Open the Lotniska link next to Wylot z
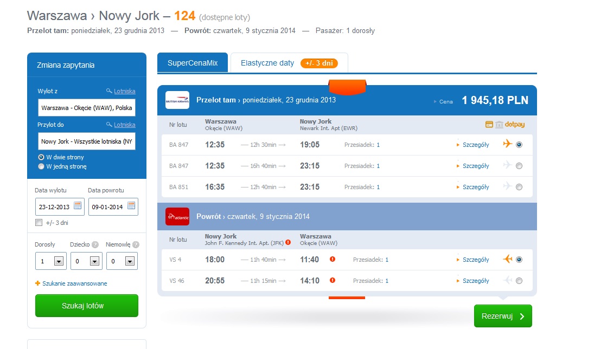 (x=125, y=91)
